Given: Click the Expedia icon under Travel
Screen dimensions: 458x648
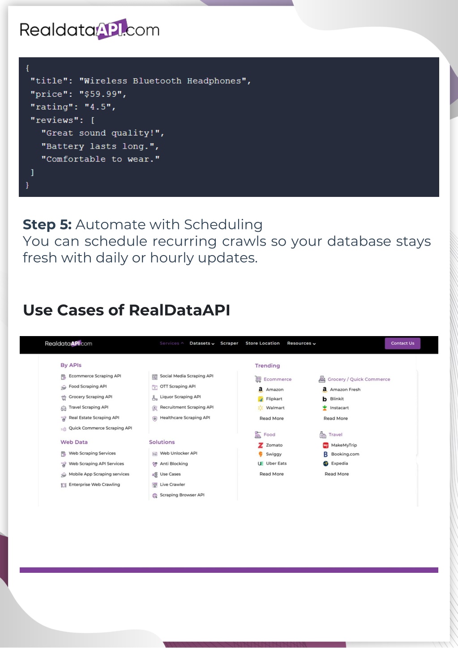Looking at the screenshot, I should click(x=325, y=464).
